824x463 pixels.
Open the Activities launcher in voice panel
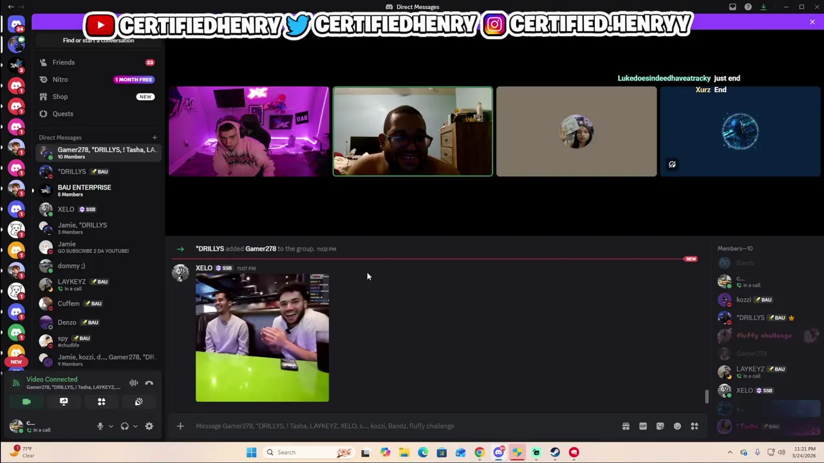[101, 401]
